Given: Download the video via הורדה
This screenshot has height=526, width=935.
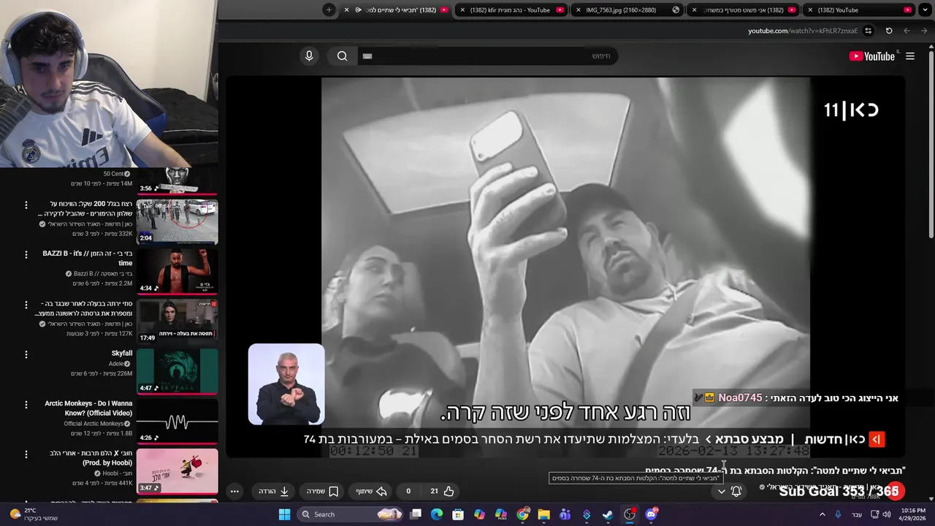Looking at the screenshot, I should (x=274, y=491).
